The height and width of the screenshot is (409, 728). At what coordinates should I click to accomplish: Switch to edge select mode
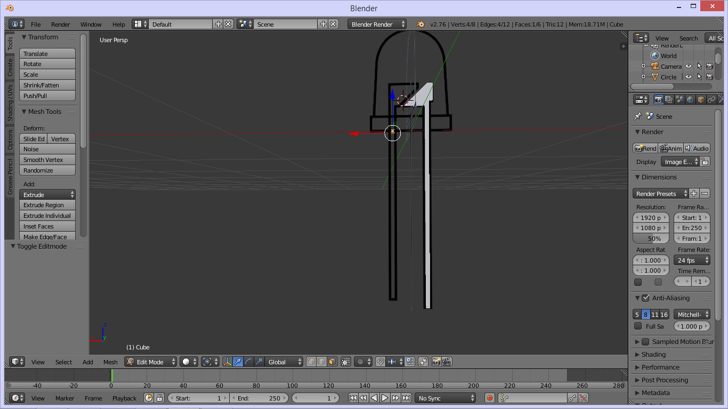pyautogui.click(x=322, y=362)
